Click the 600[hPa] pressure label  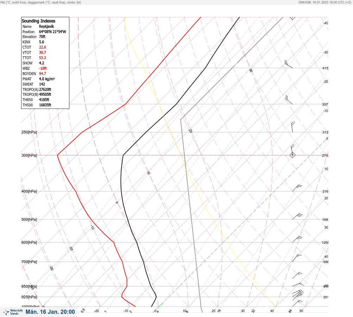(x=29, y=242)
